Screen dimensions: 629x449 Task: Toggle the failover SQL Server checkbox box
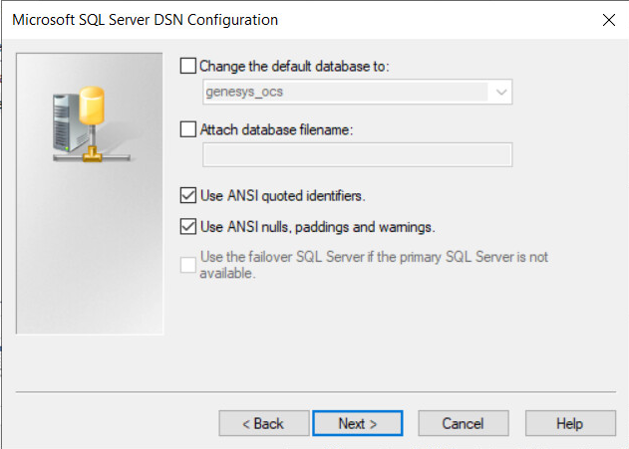click(188, 264)
